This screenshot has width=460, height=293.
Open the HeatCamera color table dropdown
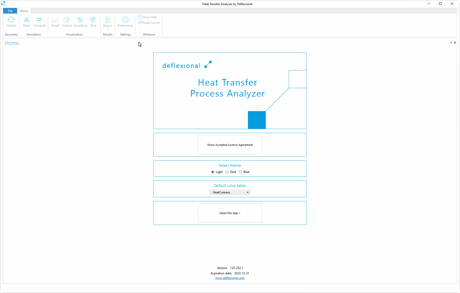pyautogui.click(x=230, y=192)
